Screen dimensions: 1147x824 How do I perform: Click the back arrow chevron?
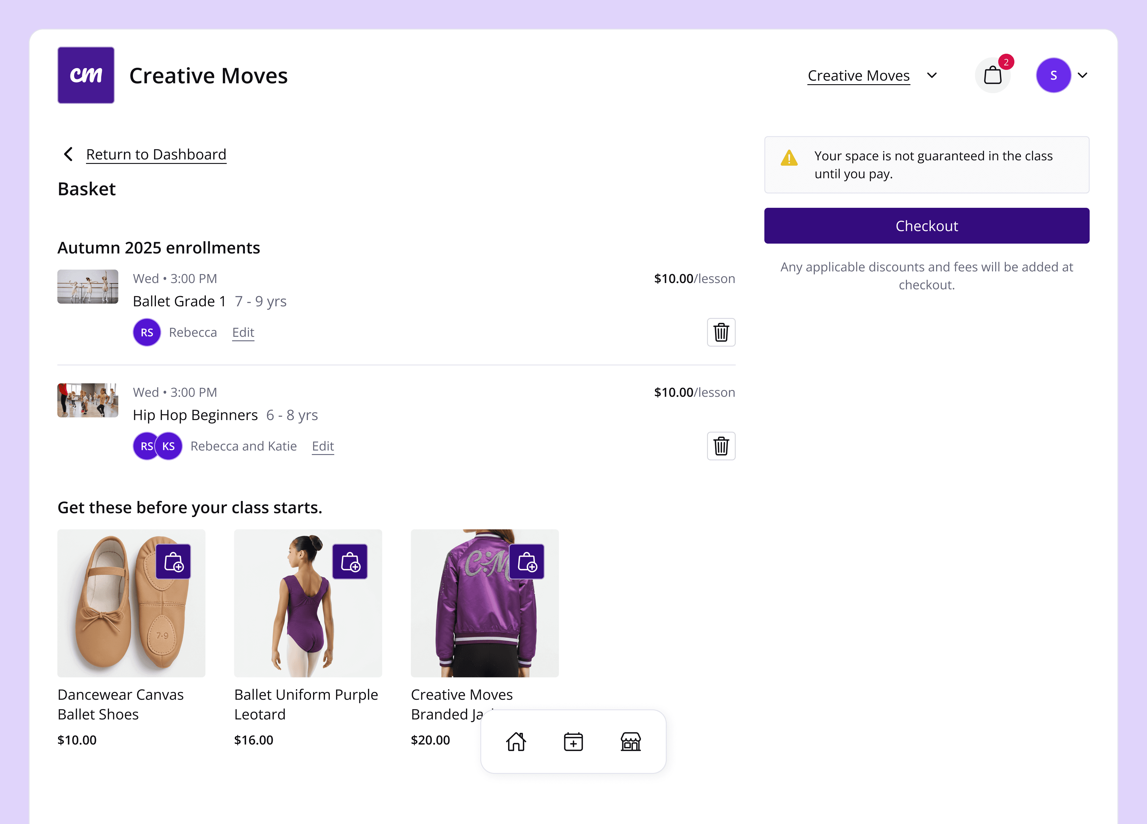[68, 154]
